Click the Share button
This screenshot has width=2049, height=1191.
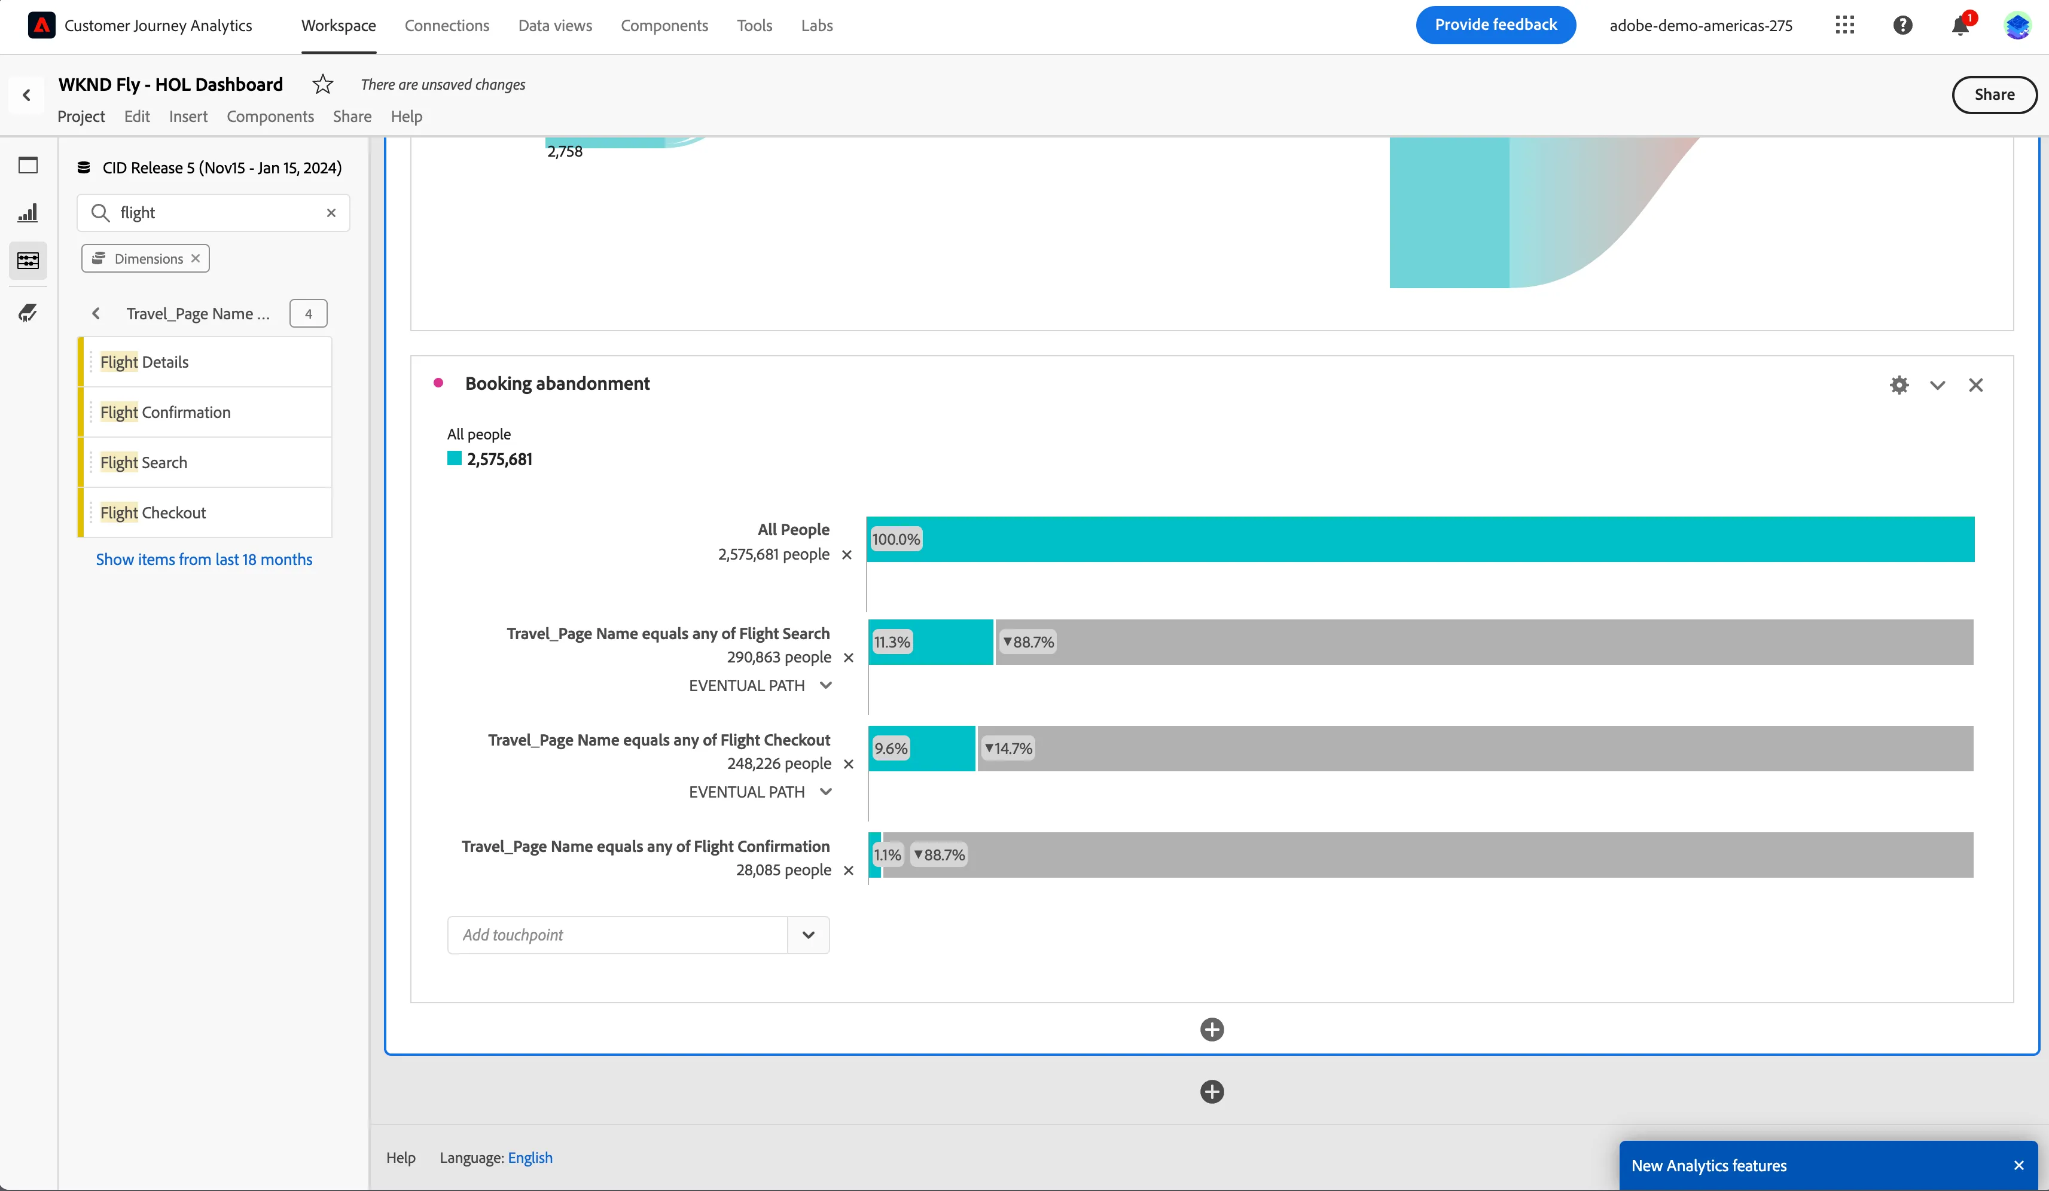tap(1995, 94)
